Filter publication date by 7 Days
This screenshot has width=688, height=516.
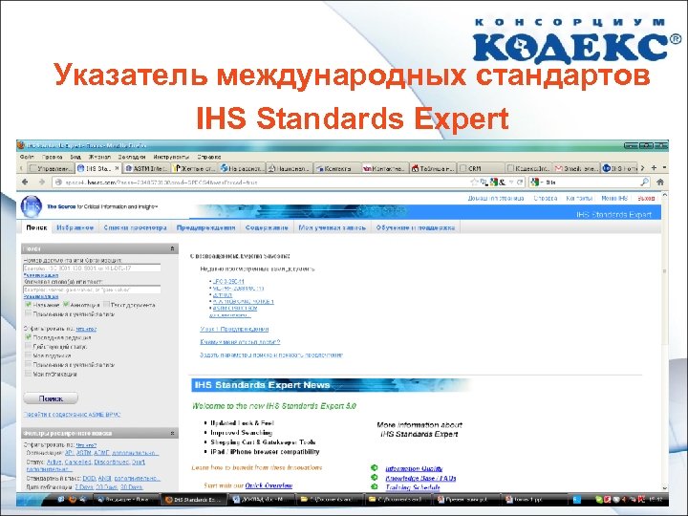click(x=84, y=487)
